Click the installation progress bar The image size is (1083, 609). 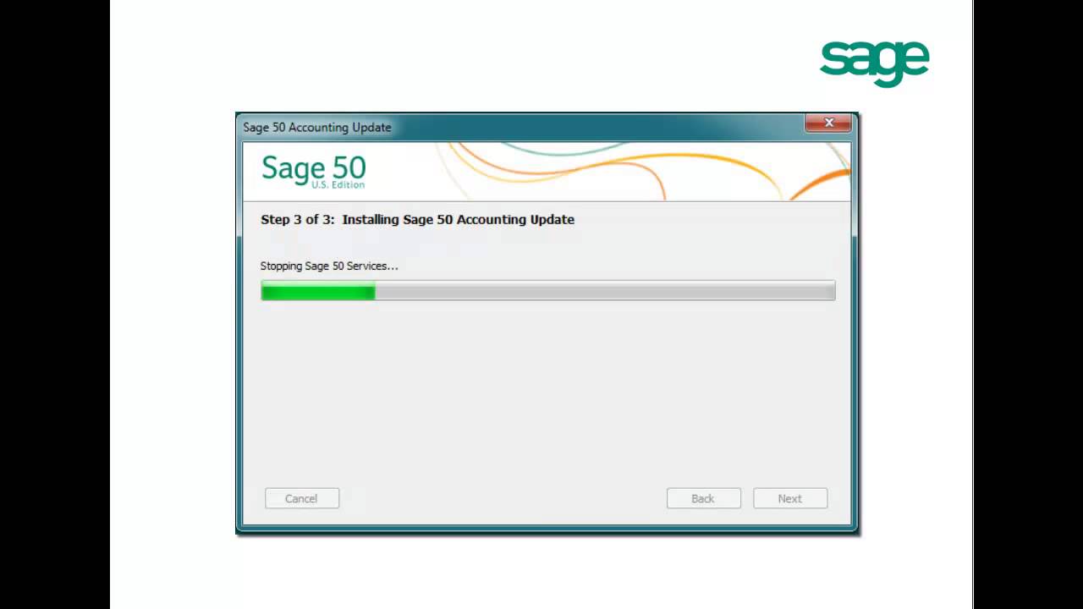[547, 291]
